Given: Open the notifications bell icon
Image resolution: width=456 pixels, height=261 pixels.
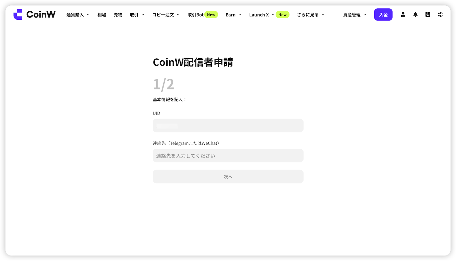Looking at the screenshot, I should pyautogui.click(x=416, y=15).
